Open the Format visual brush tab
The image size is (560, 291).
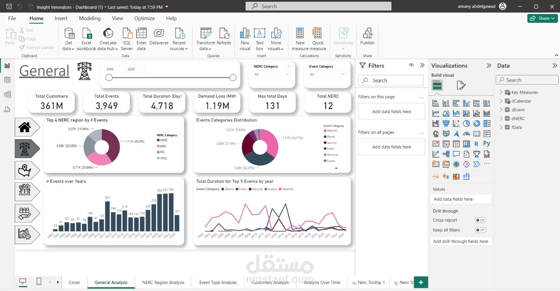(461, 85)
